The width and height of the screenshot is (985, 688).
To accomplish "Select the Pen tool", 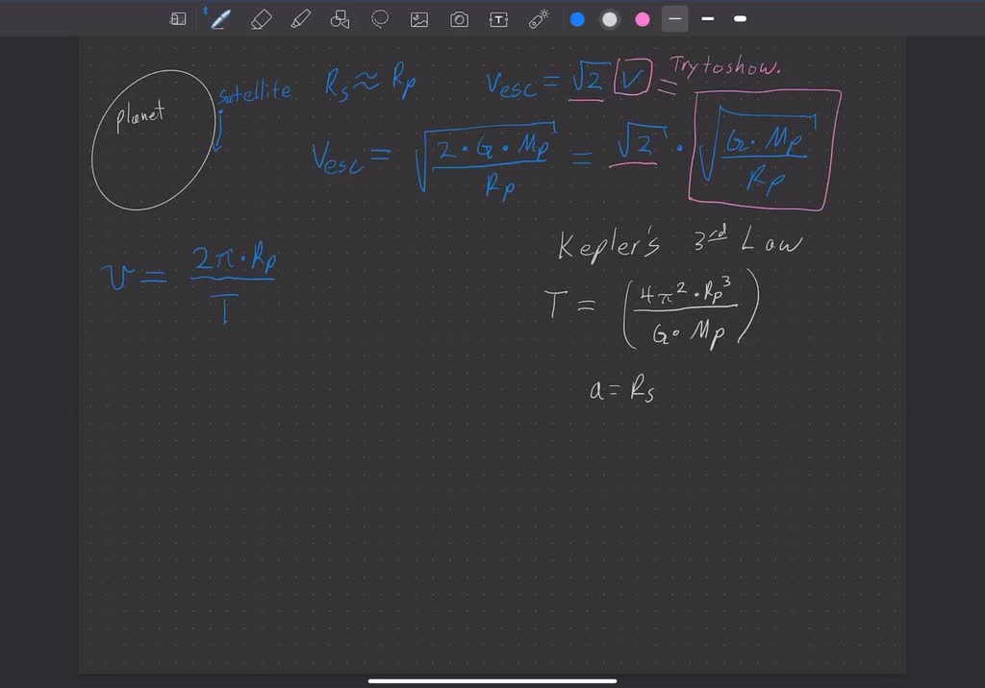I will tap(220, 19).
